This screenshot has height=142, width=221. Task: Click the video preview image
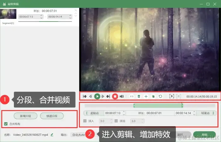click(x=150, y=49)
